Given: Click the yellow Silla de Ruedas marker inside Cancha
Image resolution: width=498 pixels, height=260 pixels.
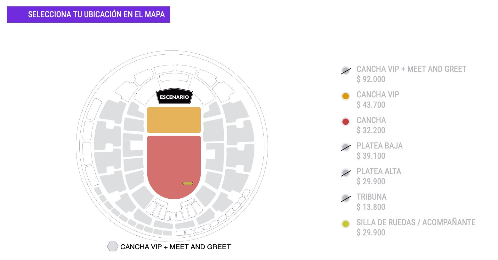Looking at the screenshot, I should [x=187, y=183].
